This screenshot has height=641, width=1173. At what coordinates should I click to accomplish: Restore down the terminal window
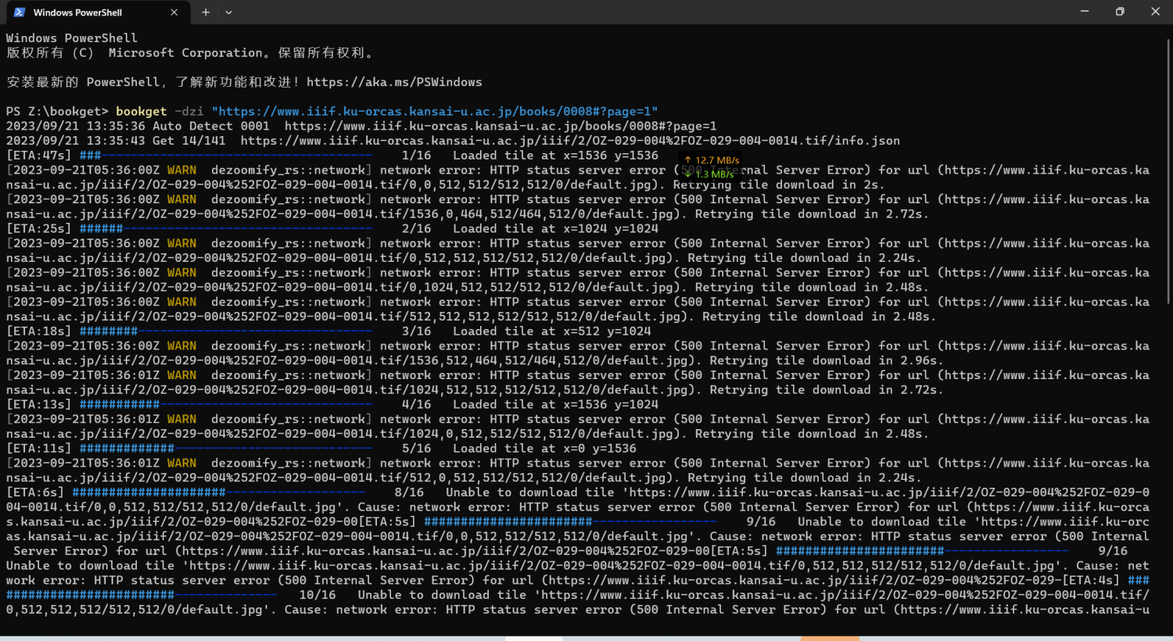coord(1120,12)
